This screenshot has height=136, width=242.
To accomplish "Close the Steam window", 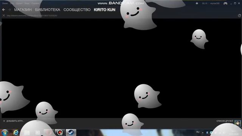I will [x=239, y=3].
